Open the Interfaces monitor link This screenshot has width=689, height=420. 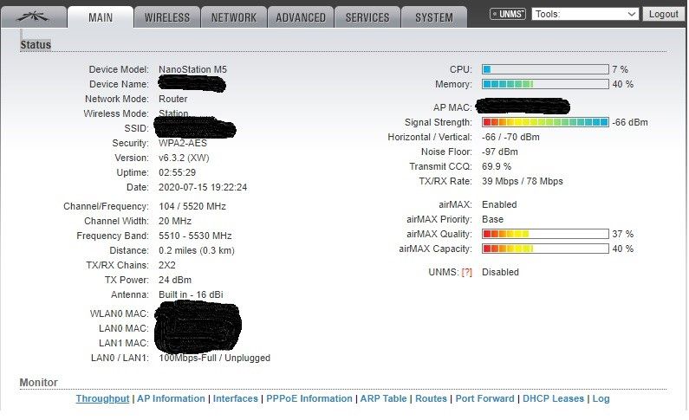[236, 398]
